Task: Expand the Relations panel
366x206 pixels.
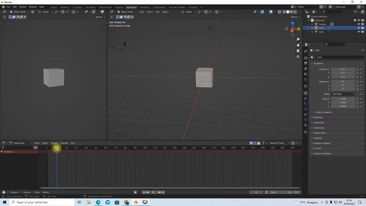Action: [318, 117]
